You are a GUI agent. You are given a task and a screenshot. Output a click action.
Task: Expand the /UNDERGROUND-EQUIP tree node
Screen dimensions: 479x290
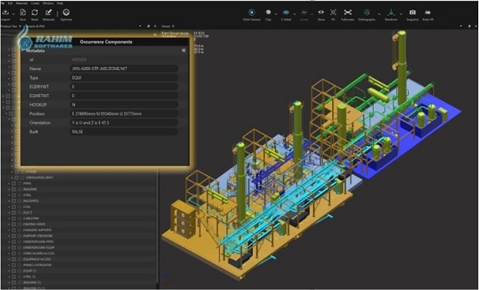[x=9, y=247]
